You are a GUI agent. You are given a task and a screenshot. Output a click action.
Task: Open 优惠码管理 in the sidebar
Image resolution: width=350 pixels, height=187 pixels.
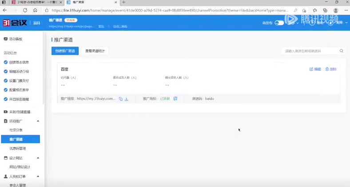(18, 148)
